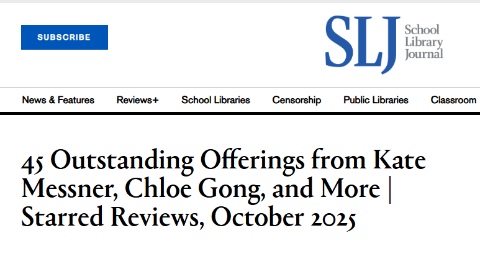Open the News & Features section
This screenshot has height=261, width=480.
[58, 100]
